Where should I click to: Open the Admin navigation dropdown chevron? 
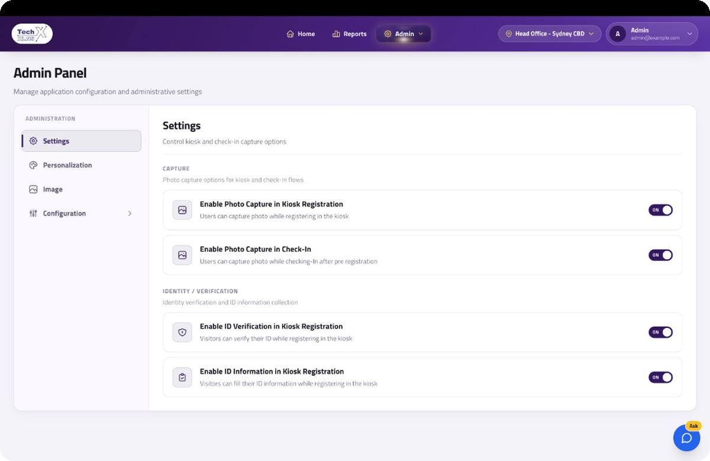coord(421,34)
